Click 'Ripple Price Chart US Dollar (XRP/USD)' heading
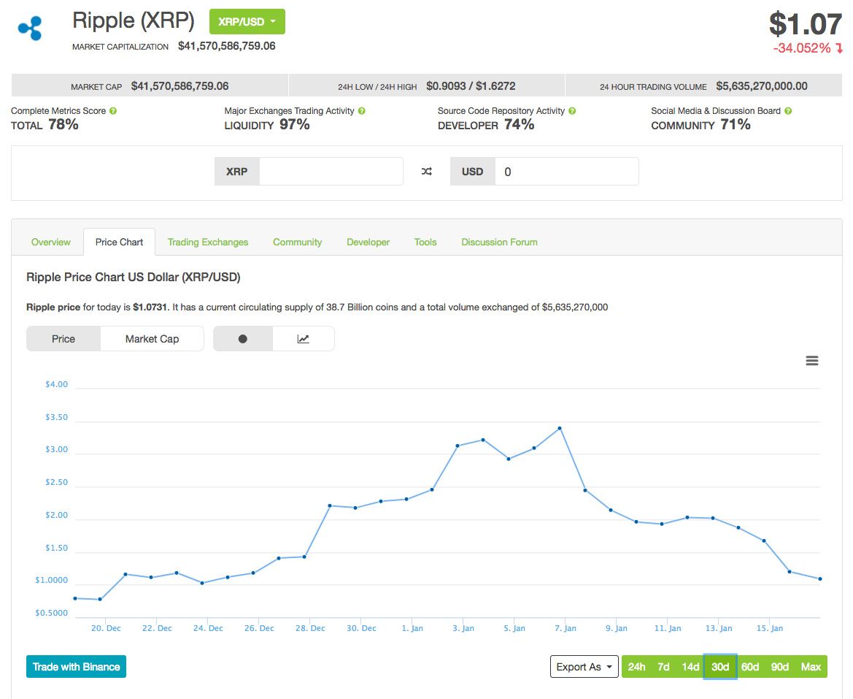 point(134,277)
